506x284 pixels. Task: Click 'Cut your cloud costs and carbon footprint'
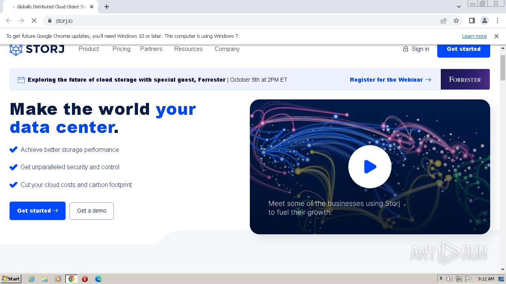(76, 185)
